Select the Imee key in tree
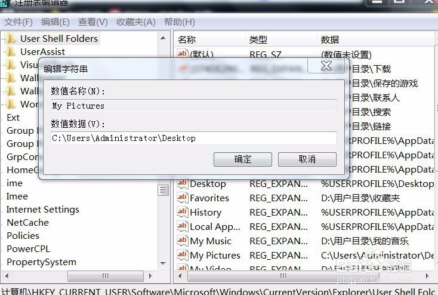Viewport: 438px width, 295px height. click(x=17, y=196)
